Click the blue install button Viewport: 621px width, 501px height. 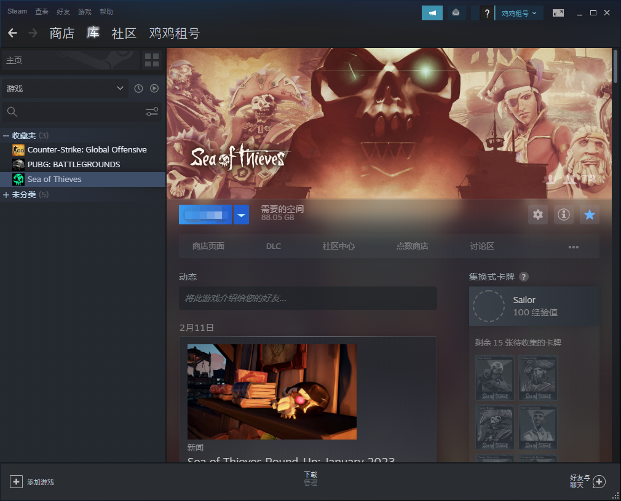(x=205, y=215)
